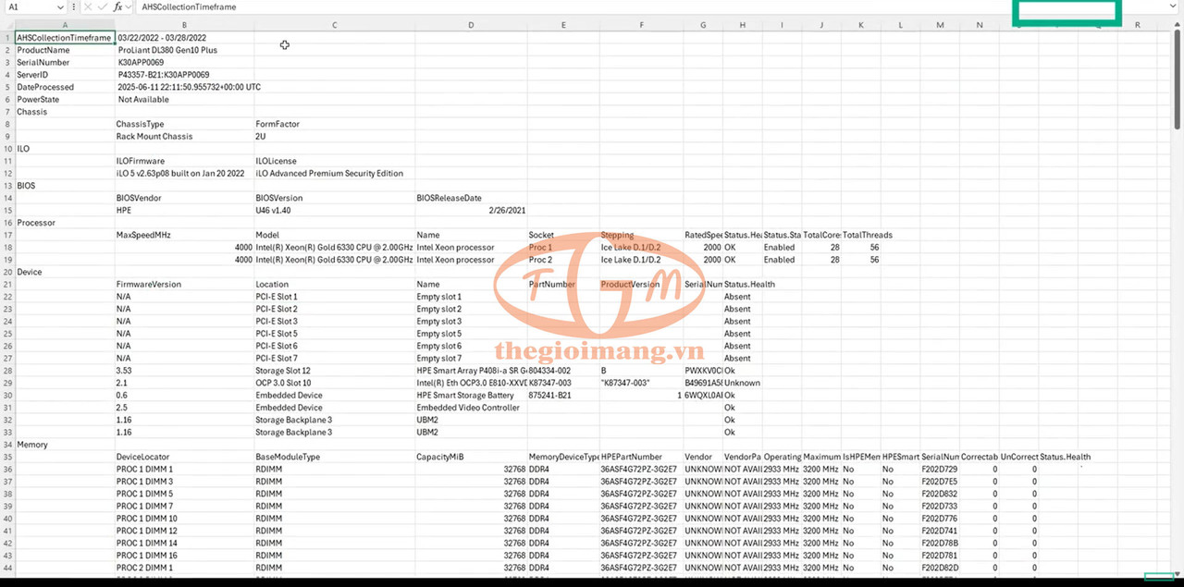
Task: Select row 34 header
Action: click(x=6, y=445)
